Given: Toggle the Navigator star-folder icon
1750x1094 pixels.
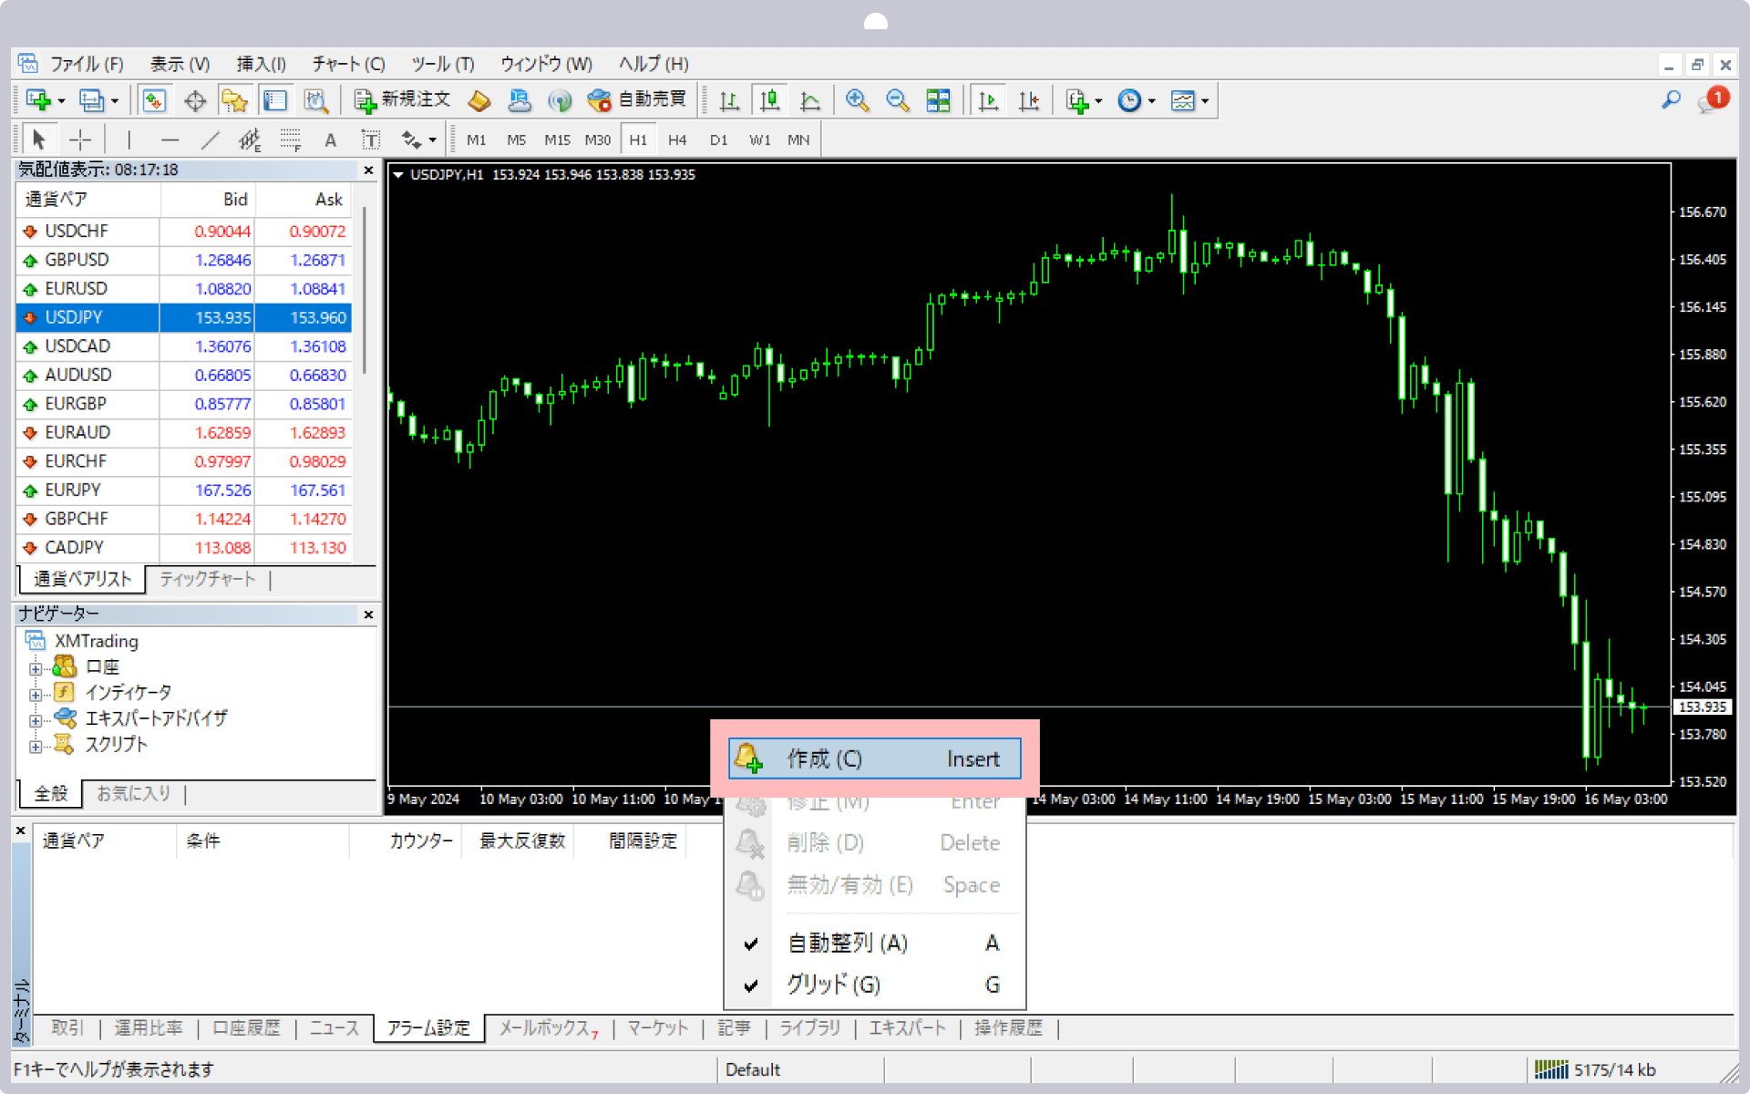Looking at the screenshot, I should click(x=235, y=100).
